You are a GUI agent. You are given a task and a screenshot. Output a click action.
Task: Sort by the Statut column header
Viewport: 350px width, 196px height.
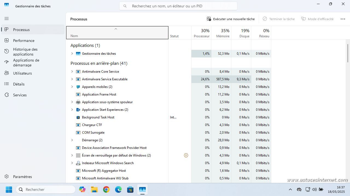[180, 33]
